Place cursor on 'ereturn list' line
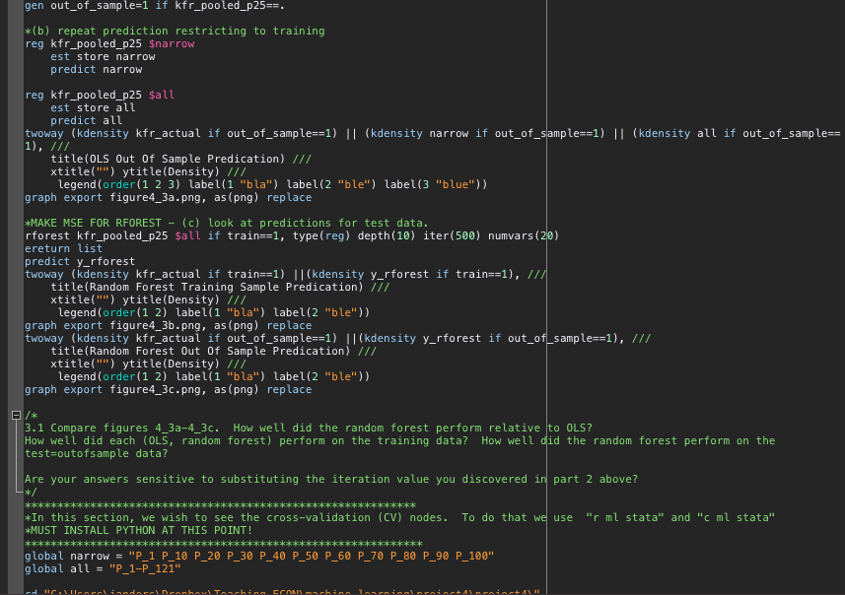Image resolution: width=845 pixels, height=595 pixels. (x=63, y=248)
